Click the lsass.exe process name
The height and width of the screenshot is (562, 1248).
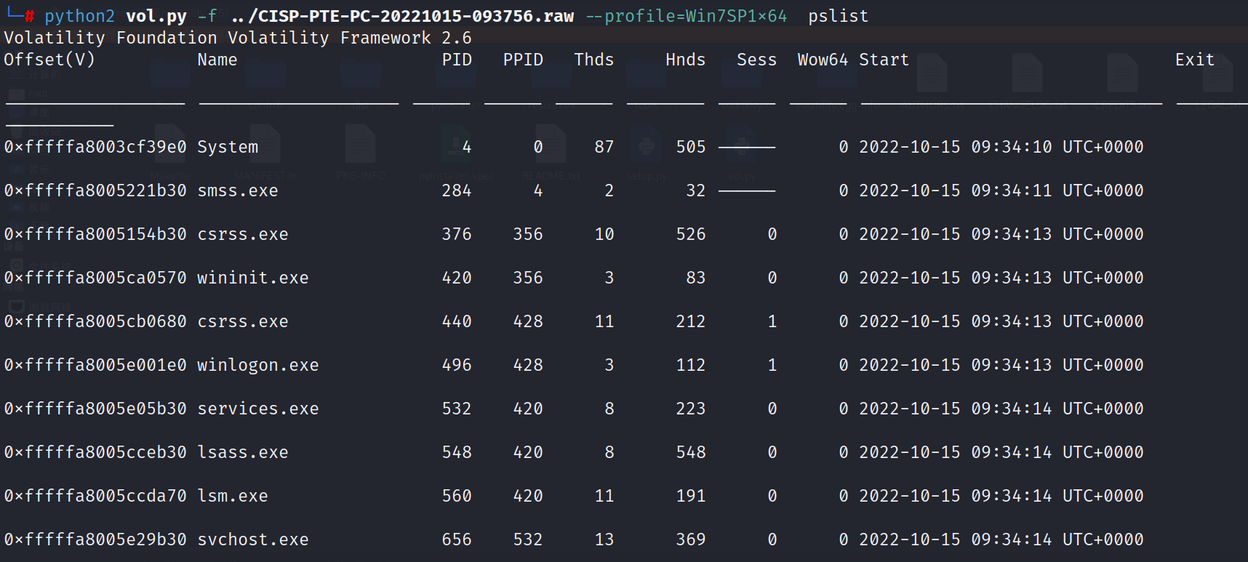click(243, 452)
